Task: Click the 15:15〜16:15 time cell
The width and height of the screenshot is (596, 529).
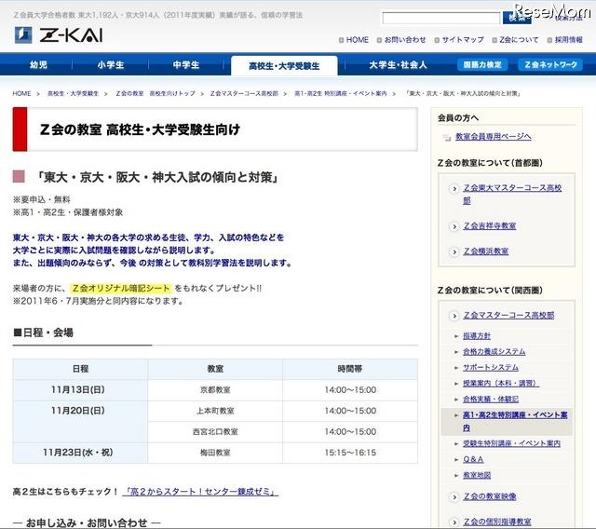Action: (350, 453)
